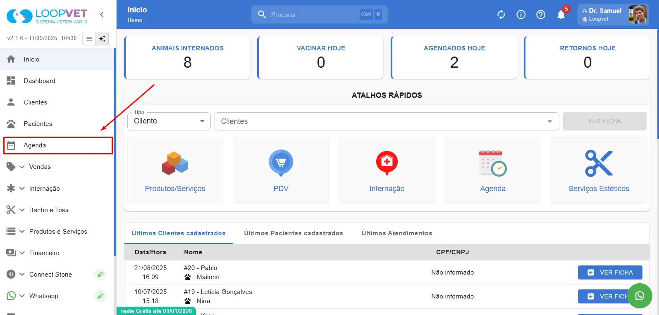This screenshot has width=659, height=315.
Task: Open Pacientes from the sidebar
Action: tap(57, 123)
